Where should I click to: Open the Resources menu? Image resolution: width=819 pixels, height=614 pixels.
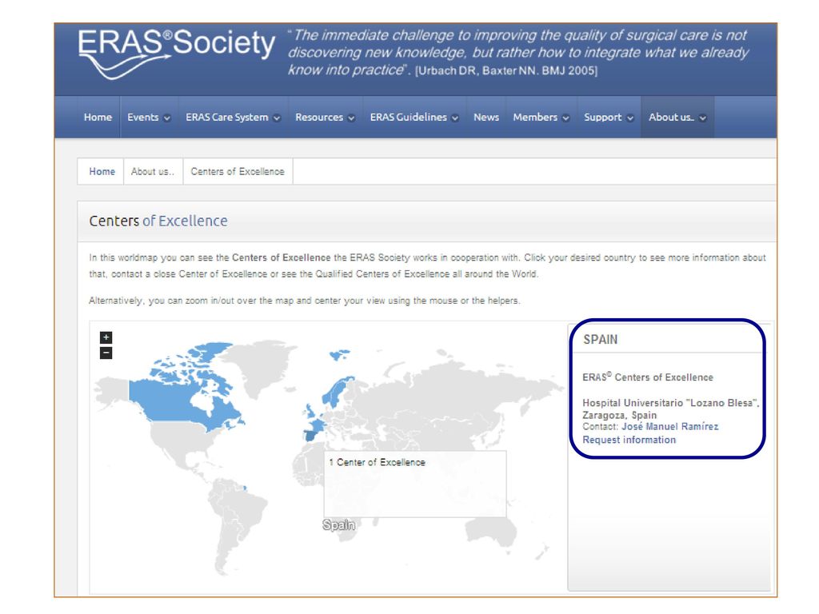(325, 118)
